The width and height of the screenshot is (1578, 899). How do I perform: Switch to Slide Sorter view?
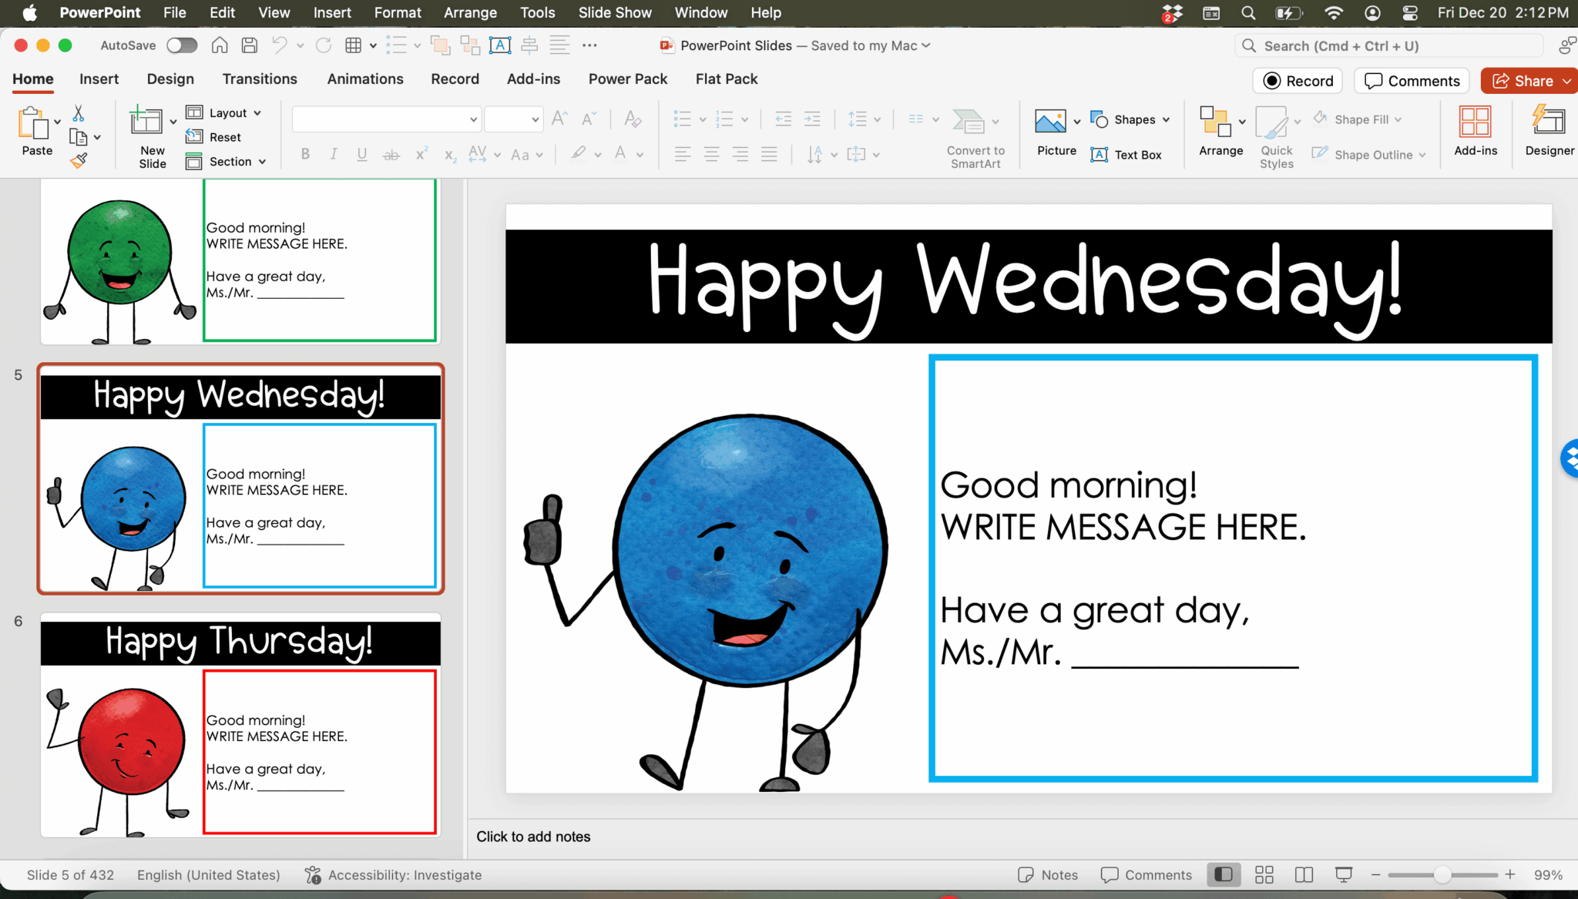pyautogui.click(x=1264, y=874)
